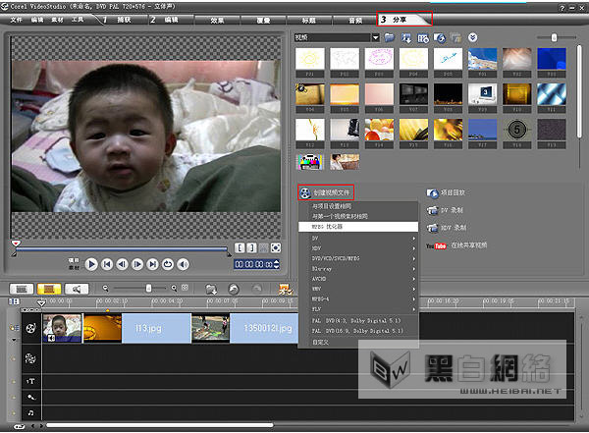Switch to timeline view
This screenshot has height=433, width=589.
pyautogui.click(x=49, y=289)
